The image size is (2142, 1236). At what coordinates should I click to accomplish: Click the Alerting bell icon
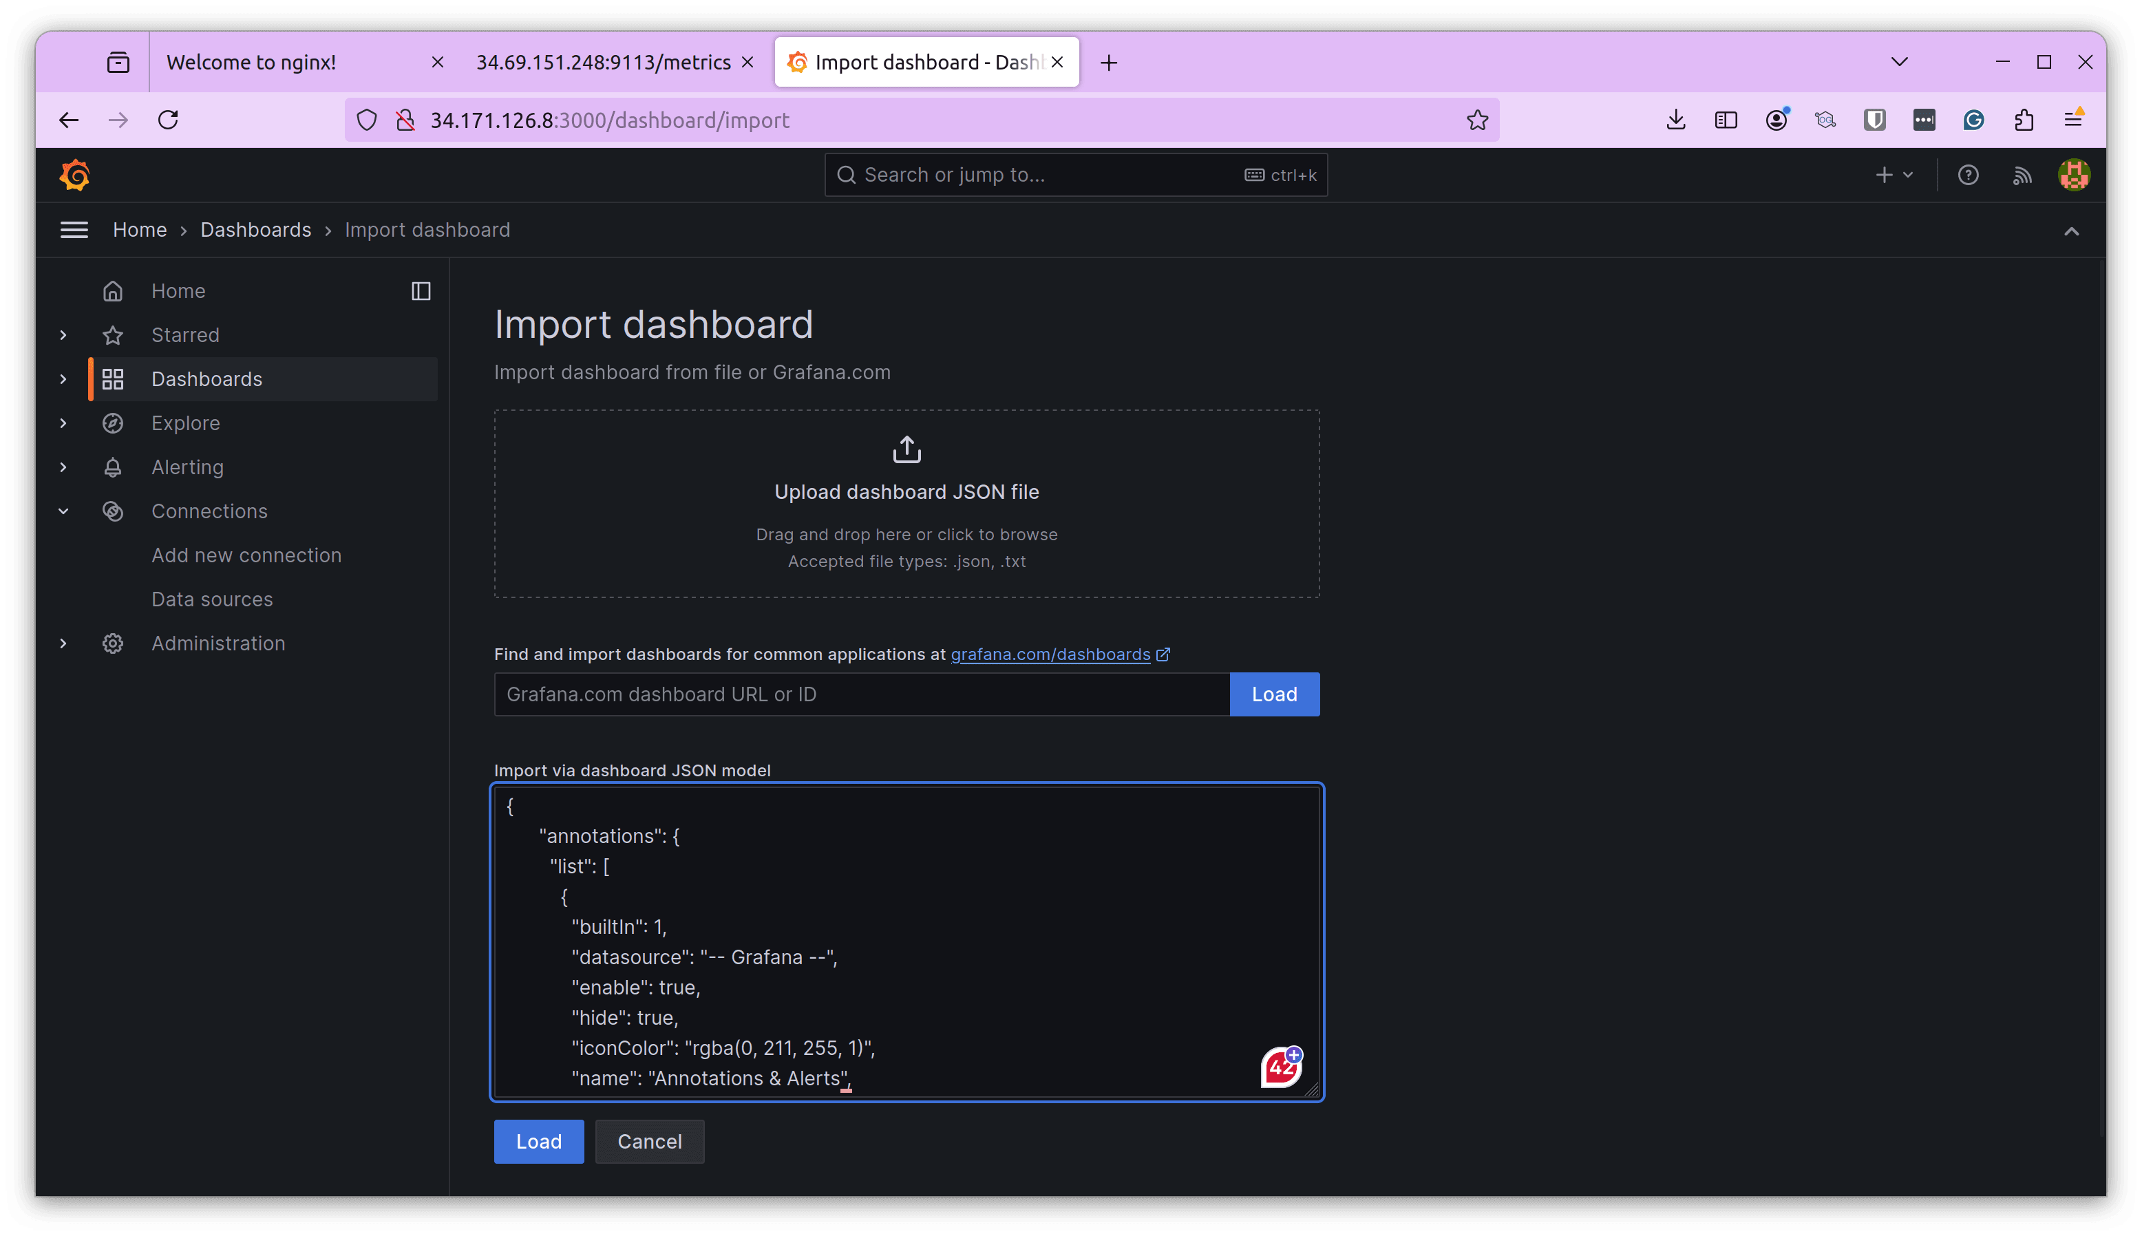pos(113,468)
